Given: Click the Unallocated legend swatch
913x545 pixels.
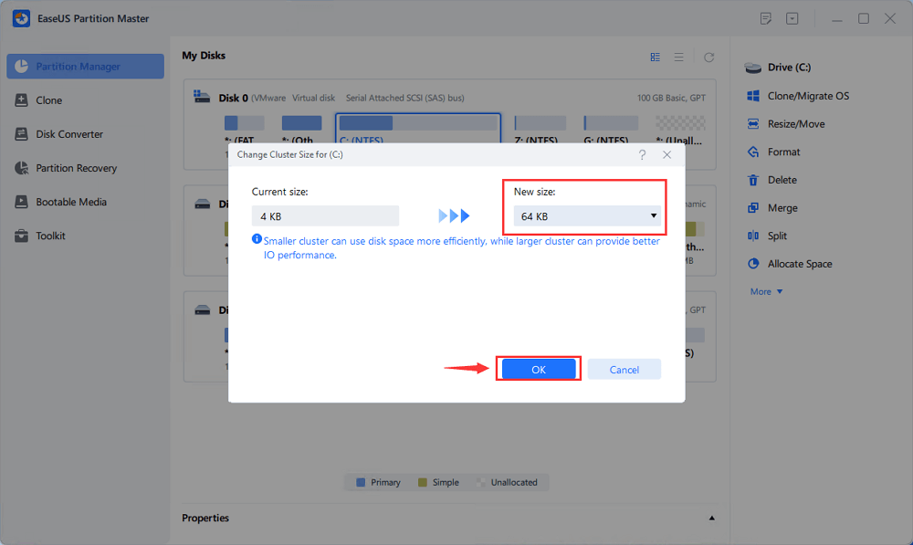Looking at the screenshot, I should [x=480, y=482].
